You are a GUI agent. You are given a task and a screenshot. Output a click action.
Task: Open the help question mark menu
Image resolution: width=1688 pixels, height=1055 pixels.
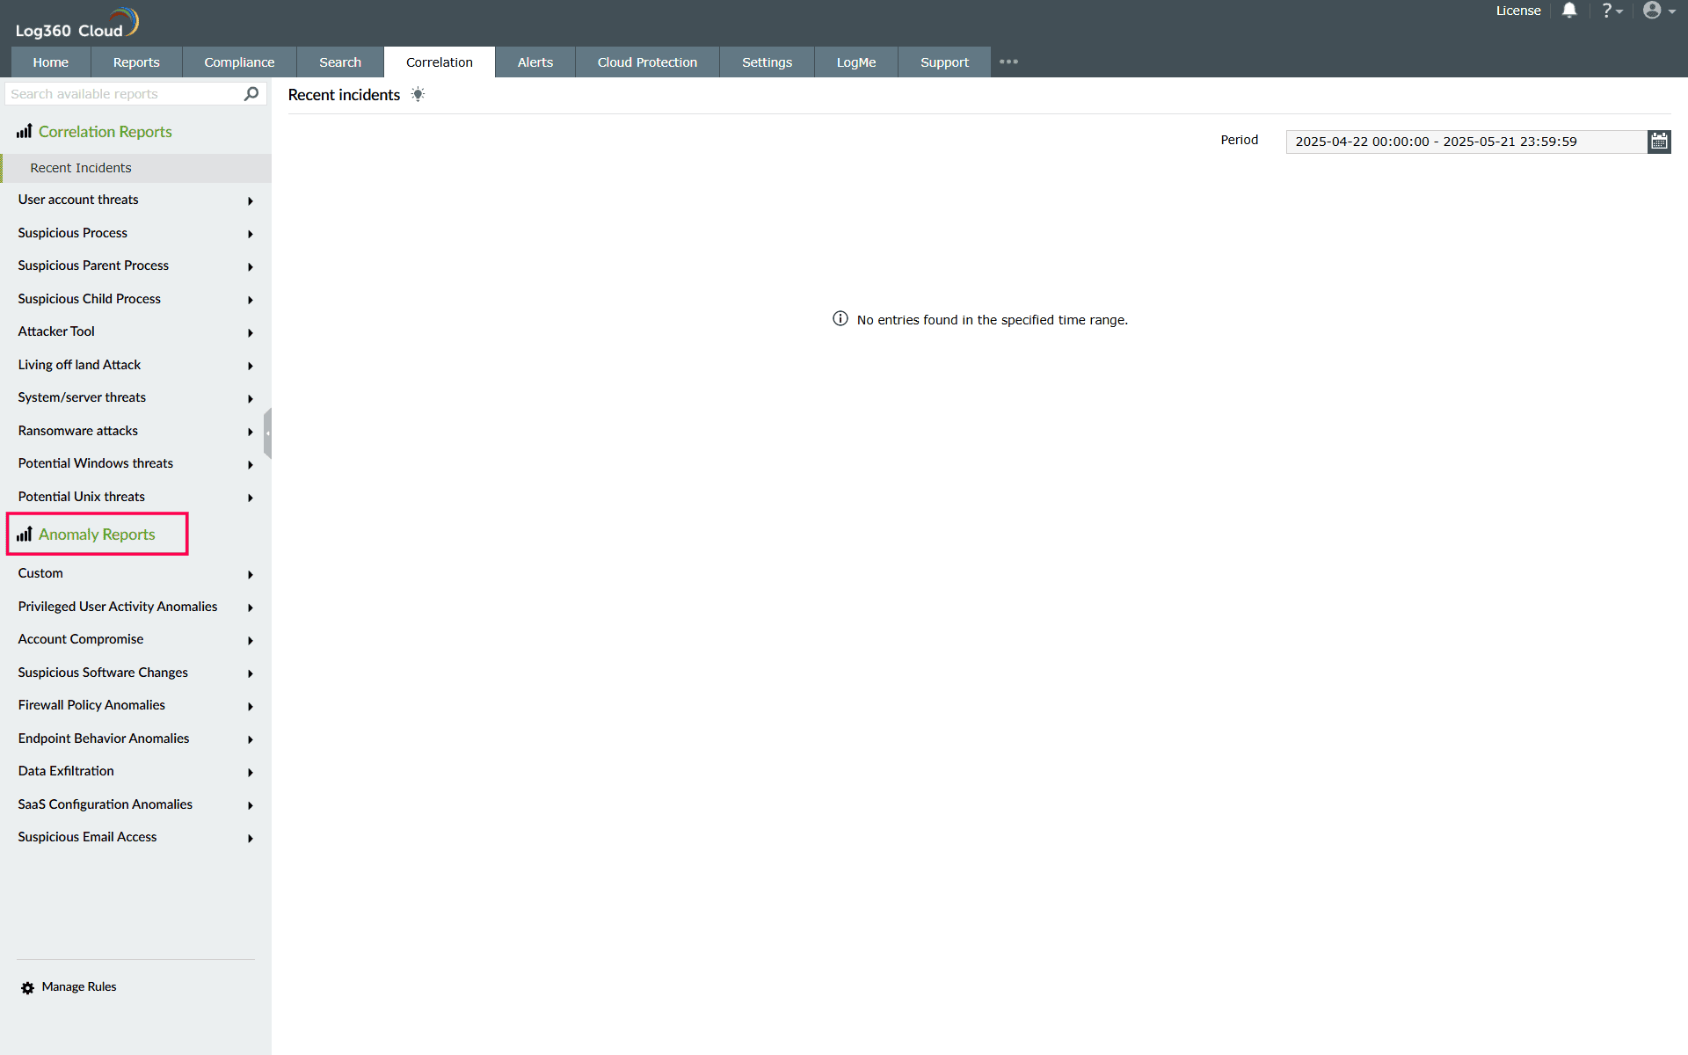(1611, 11)
